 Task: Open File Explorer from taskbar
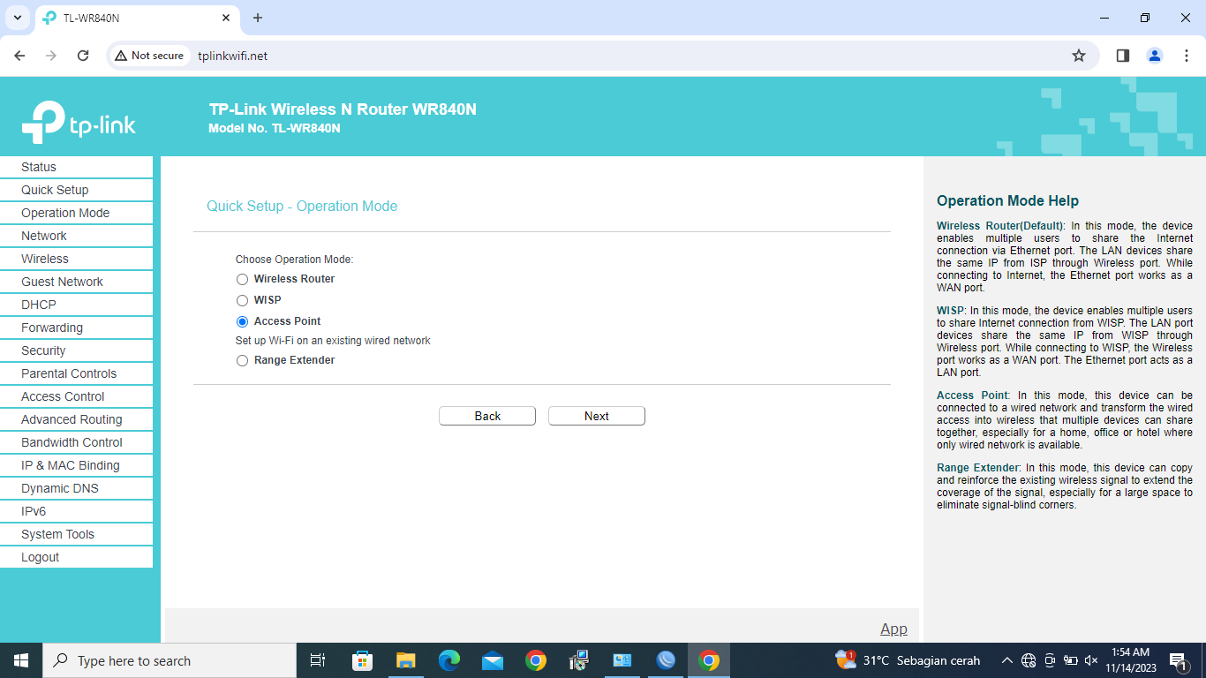pos(405,660)
